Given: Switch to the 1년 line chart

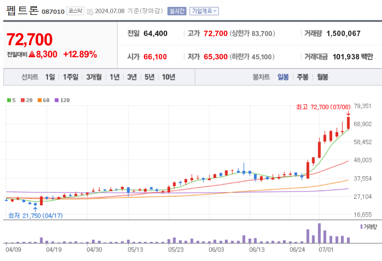Looking at the screenshot, I should click(x=115, y=77).
